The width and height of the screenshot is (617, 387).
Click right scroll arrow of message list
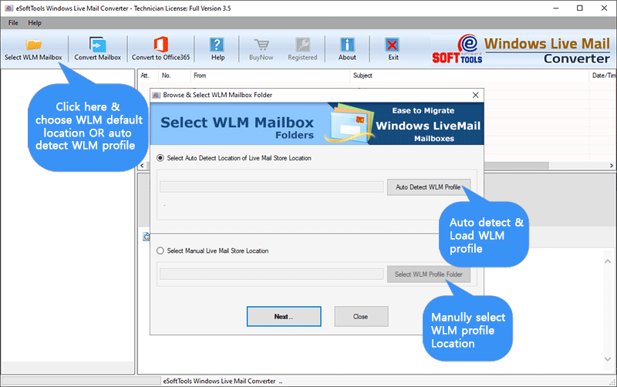pyautogui.click(x=612, y=166)
